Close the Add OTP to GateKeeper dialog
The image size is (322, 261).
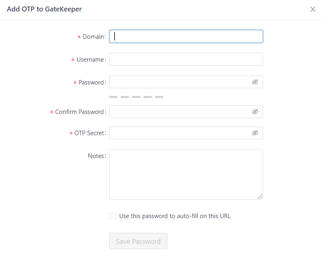click(313, 9)
